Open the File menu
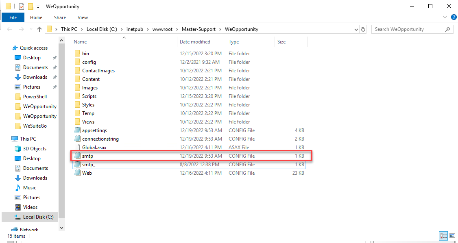458x243 pixels. pos(13,17)
